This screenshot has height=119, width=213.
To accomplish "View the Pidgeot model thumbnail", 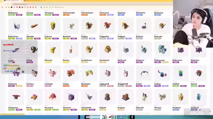I will pos(126,26).
